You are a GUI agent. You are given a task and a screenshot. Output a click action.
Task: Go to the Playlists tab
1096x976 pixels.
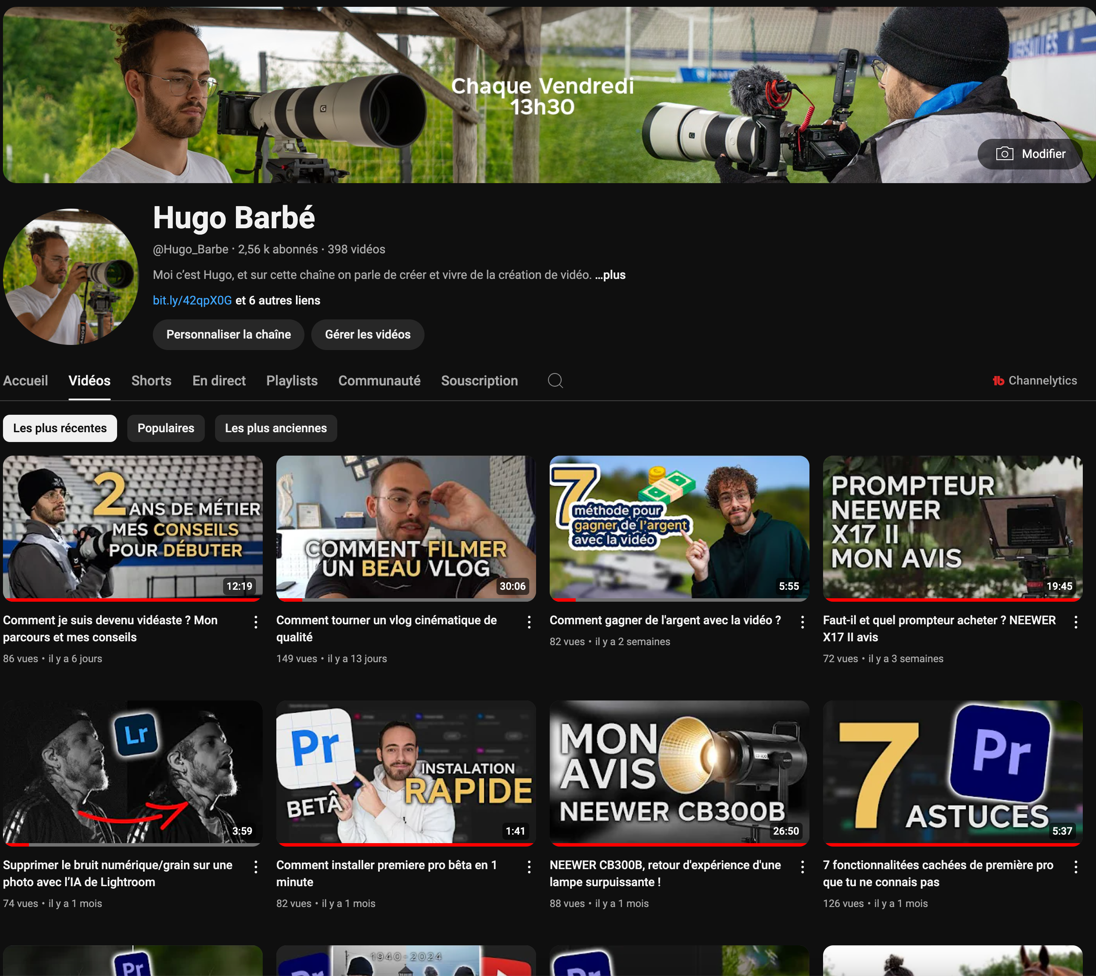(x=292, y=381)
